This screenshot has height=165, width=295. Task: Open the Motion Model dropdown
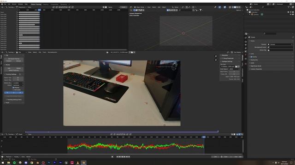(x=18, y=83)
